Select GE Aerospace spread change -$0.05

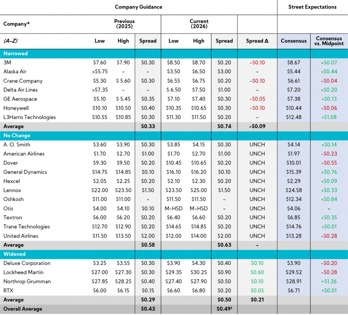tap(257, 99)
